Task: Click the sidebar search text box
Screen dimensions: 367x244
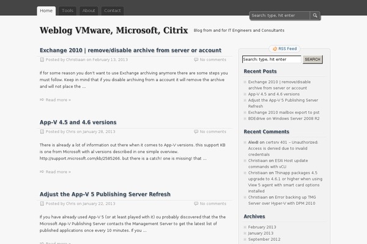Action: (272, 59)
